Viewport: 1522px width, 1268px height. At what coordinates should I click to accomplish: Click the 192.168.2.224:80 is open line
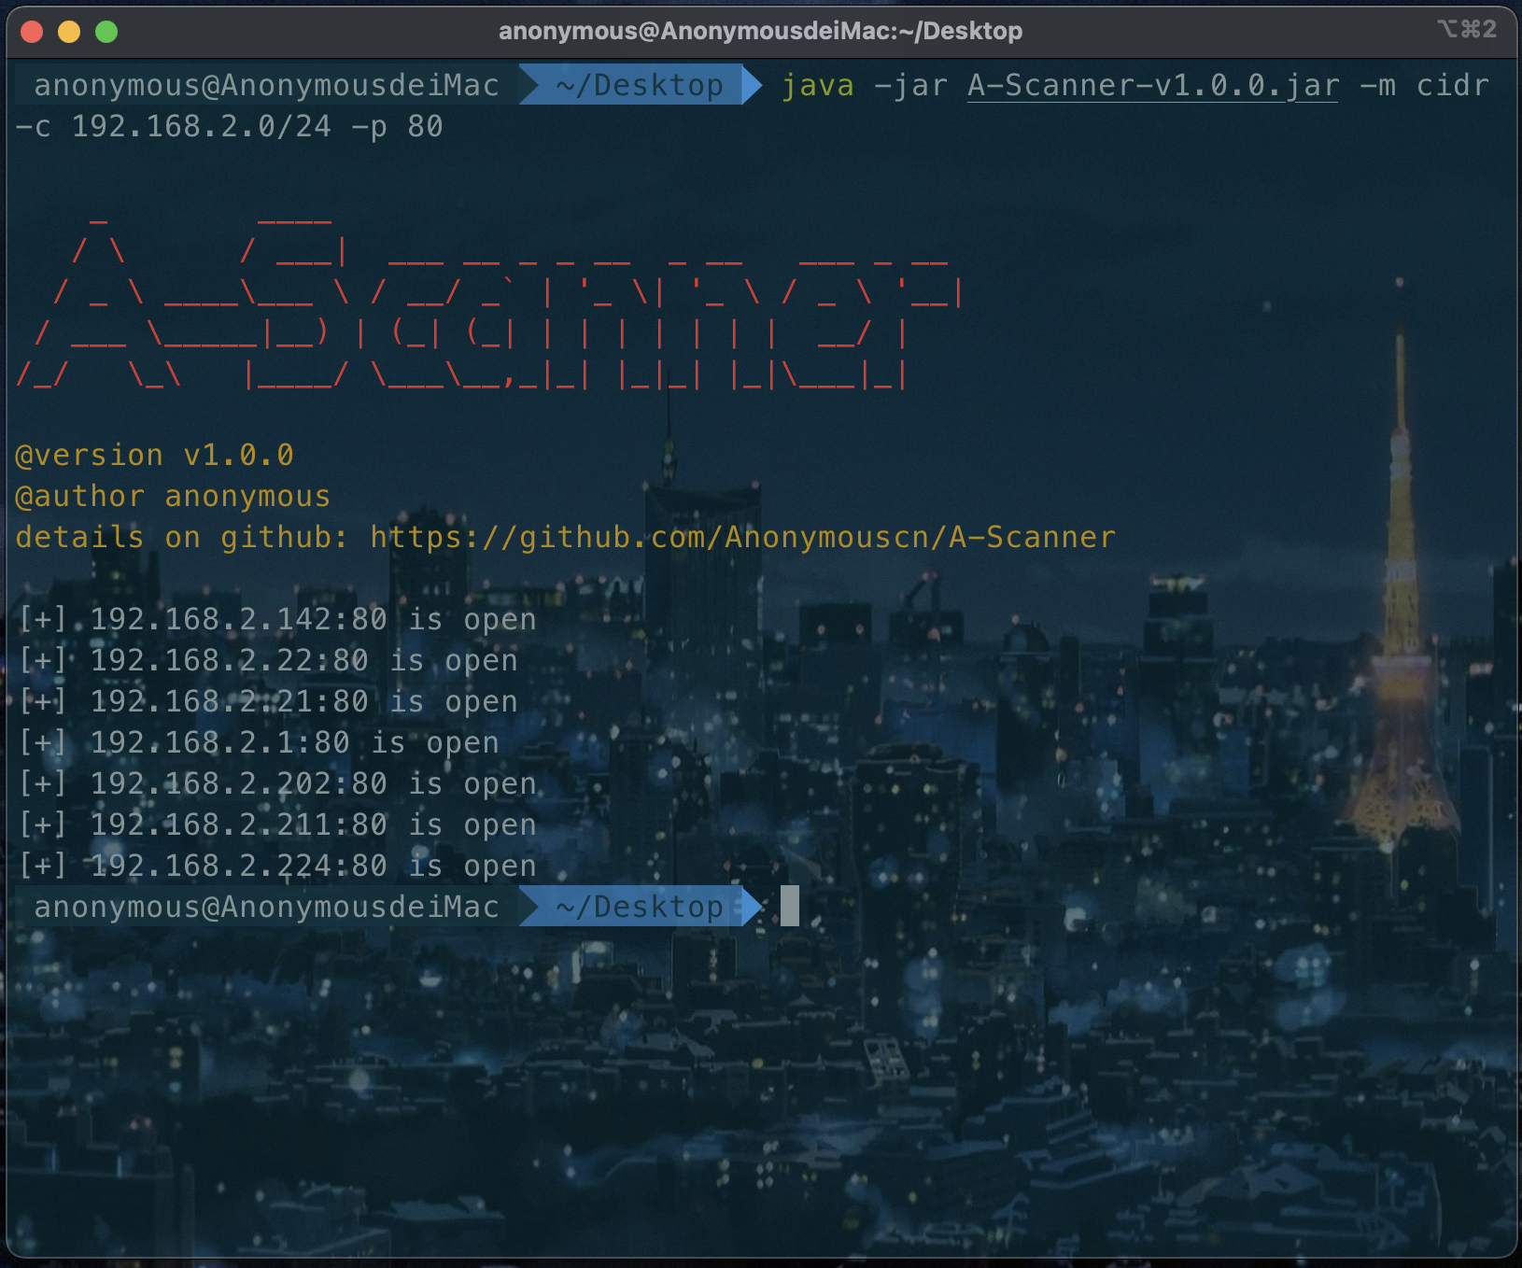[x=277, y=866]
